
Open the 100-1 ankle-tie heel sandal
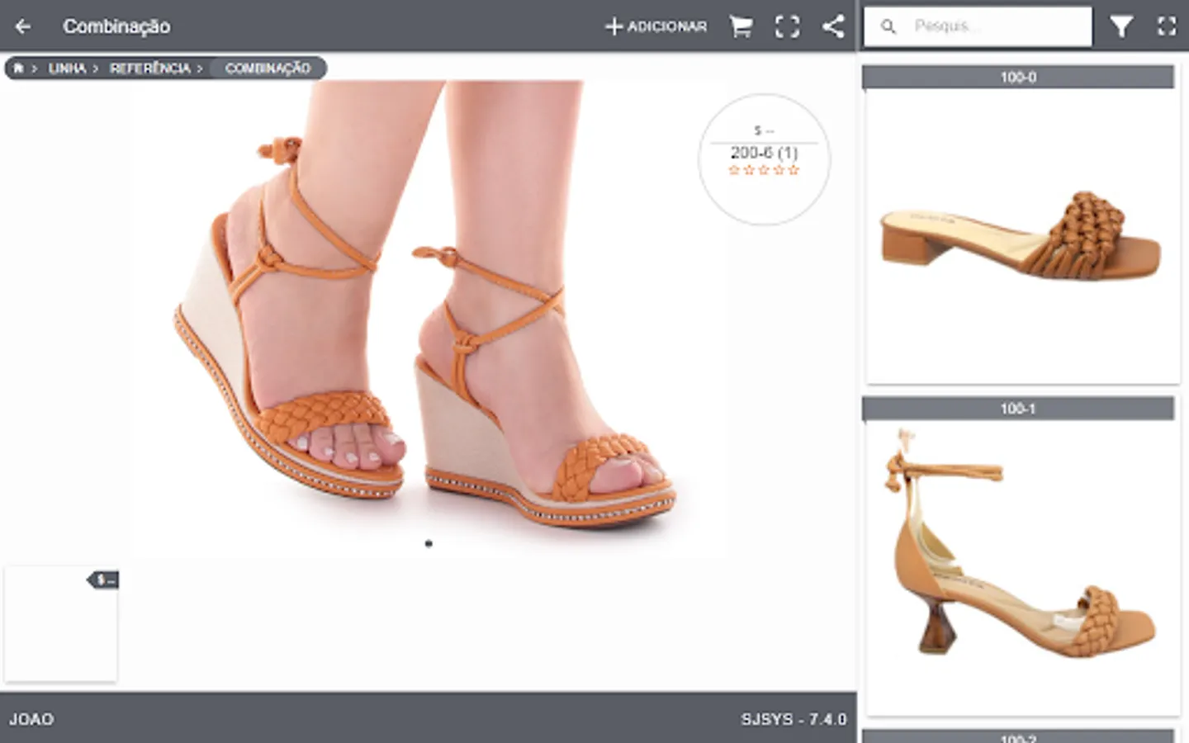1022,568
